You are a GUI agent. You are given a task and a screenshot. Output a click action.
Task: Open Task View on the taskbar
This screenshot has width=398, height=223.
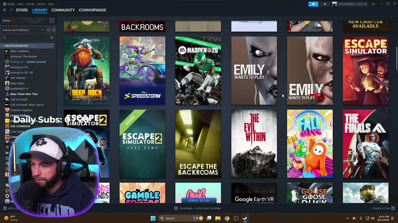(209, 218)
